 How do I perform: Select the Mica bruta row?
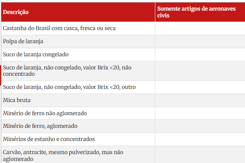[x=123, y=100]
